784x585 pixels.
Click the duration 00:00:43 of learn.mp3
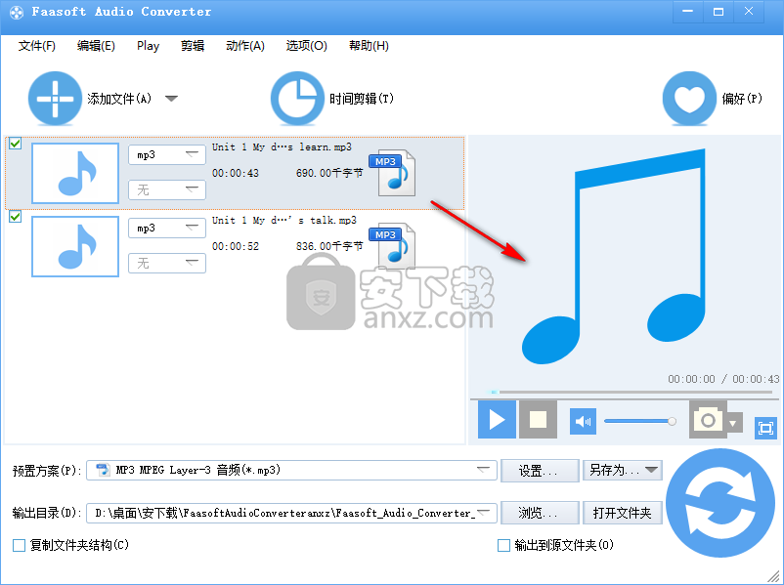click(236, 174)
